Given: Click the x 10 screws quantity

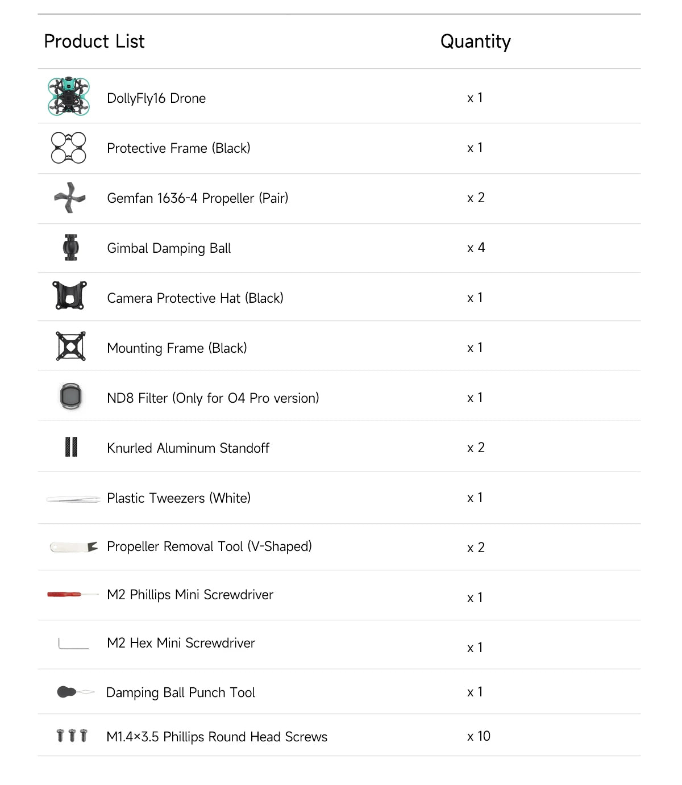Looking at the screenshot, I should 479,736.
